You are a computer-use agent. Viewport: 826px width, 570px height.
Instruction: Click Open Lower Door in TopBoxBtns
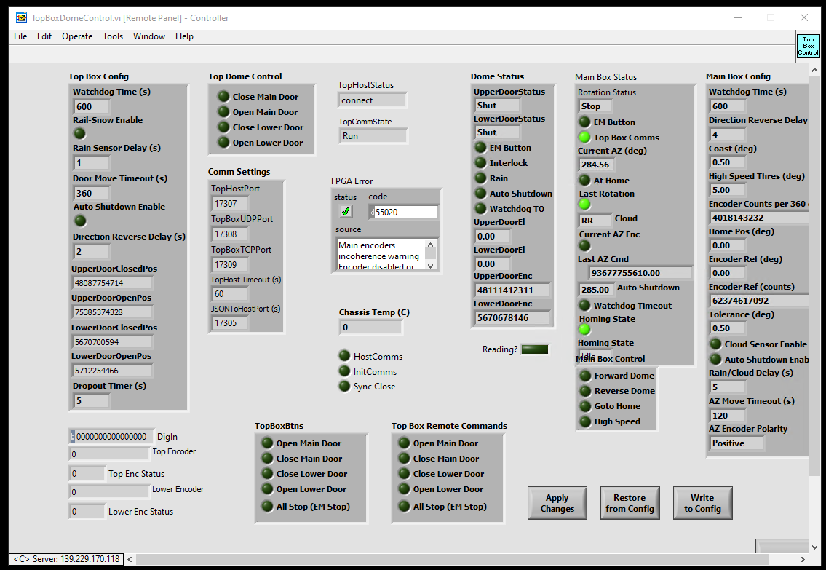pos(267,489)
